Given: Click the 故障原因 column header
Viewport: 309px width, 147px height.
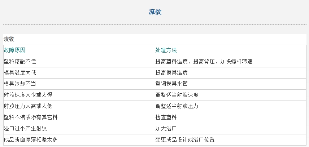Looking at the screenshot, I should coord(79,50).
